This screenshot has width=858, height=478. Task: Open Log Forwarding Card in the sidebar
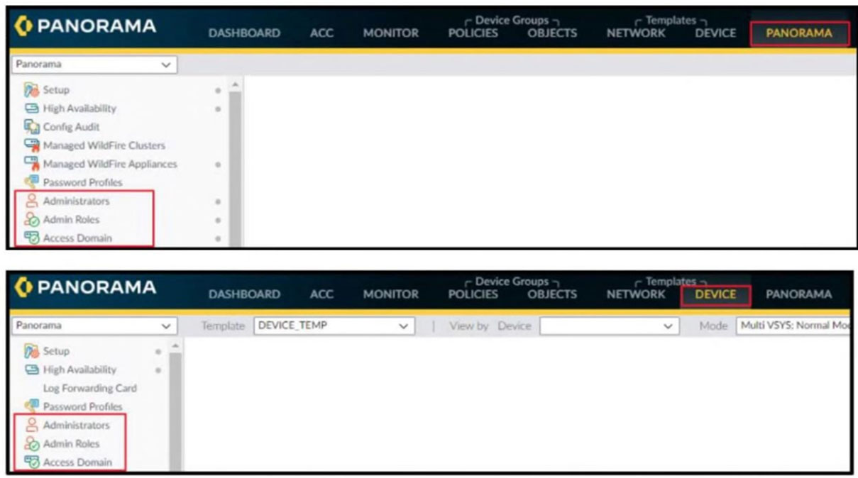pyautogui.click(x=89, y=388)
